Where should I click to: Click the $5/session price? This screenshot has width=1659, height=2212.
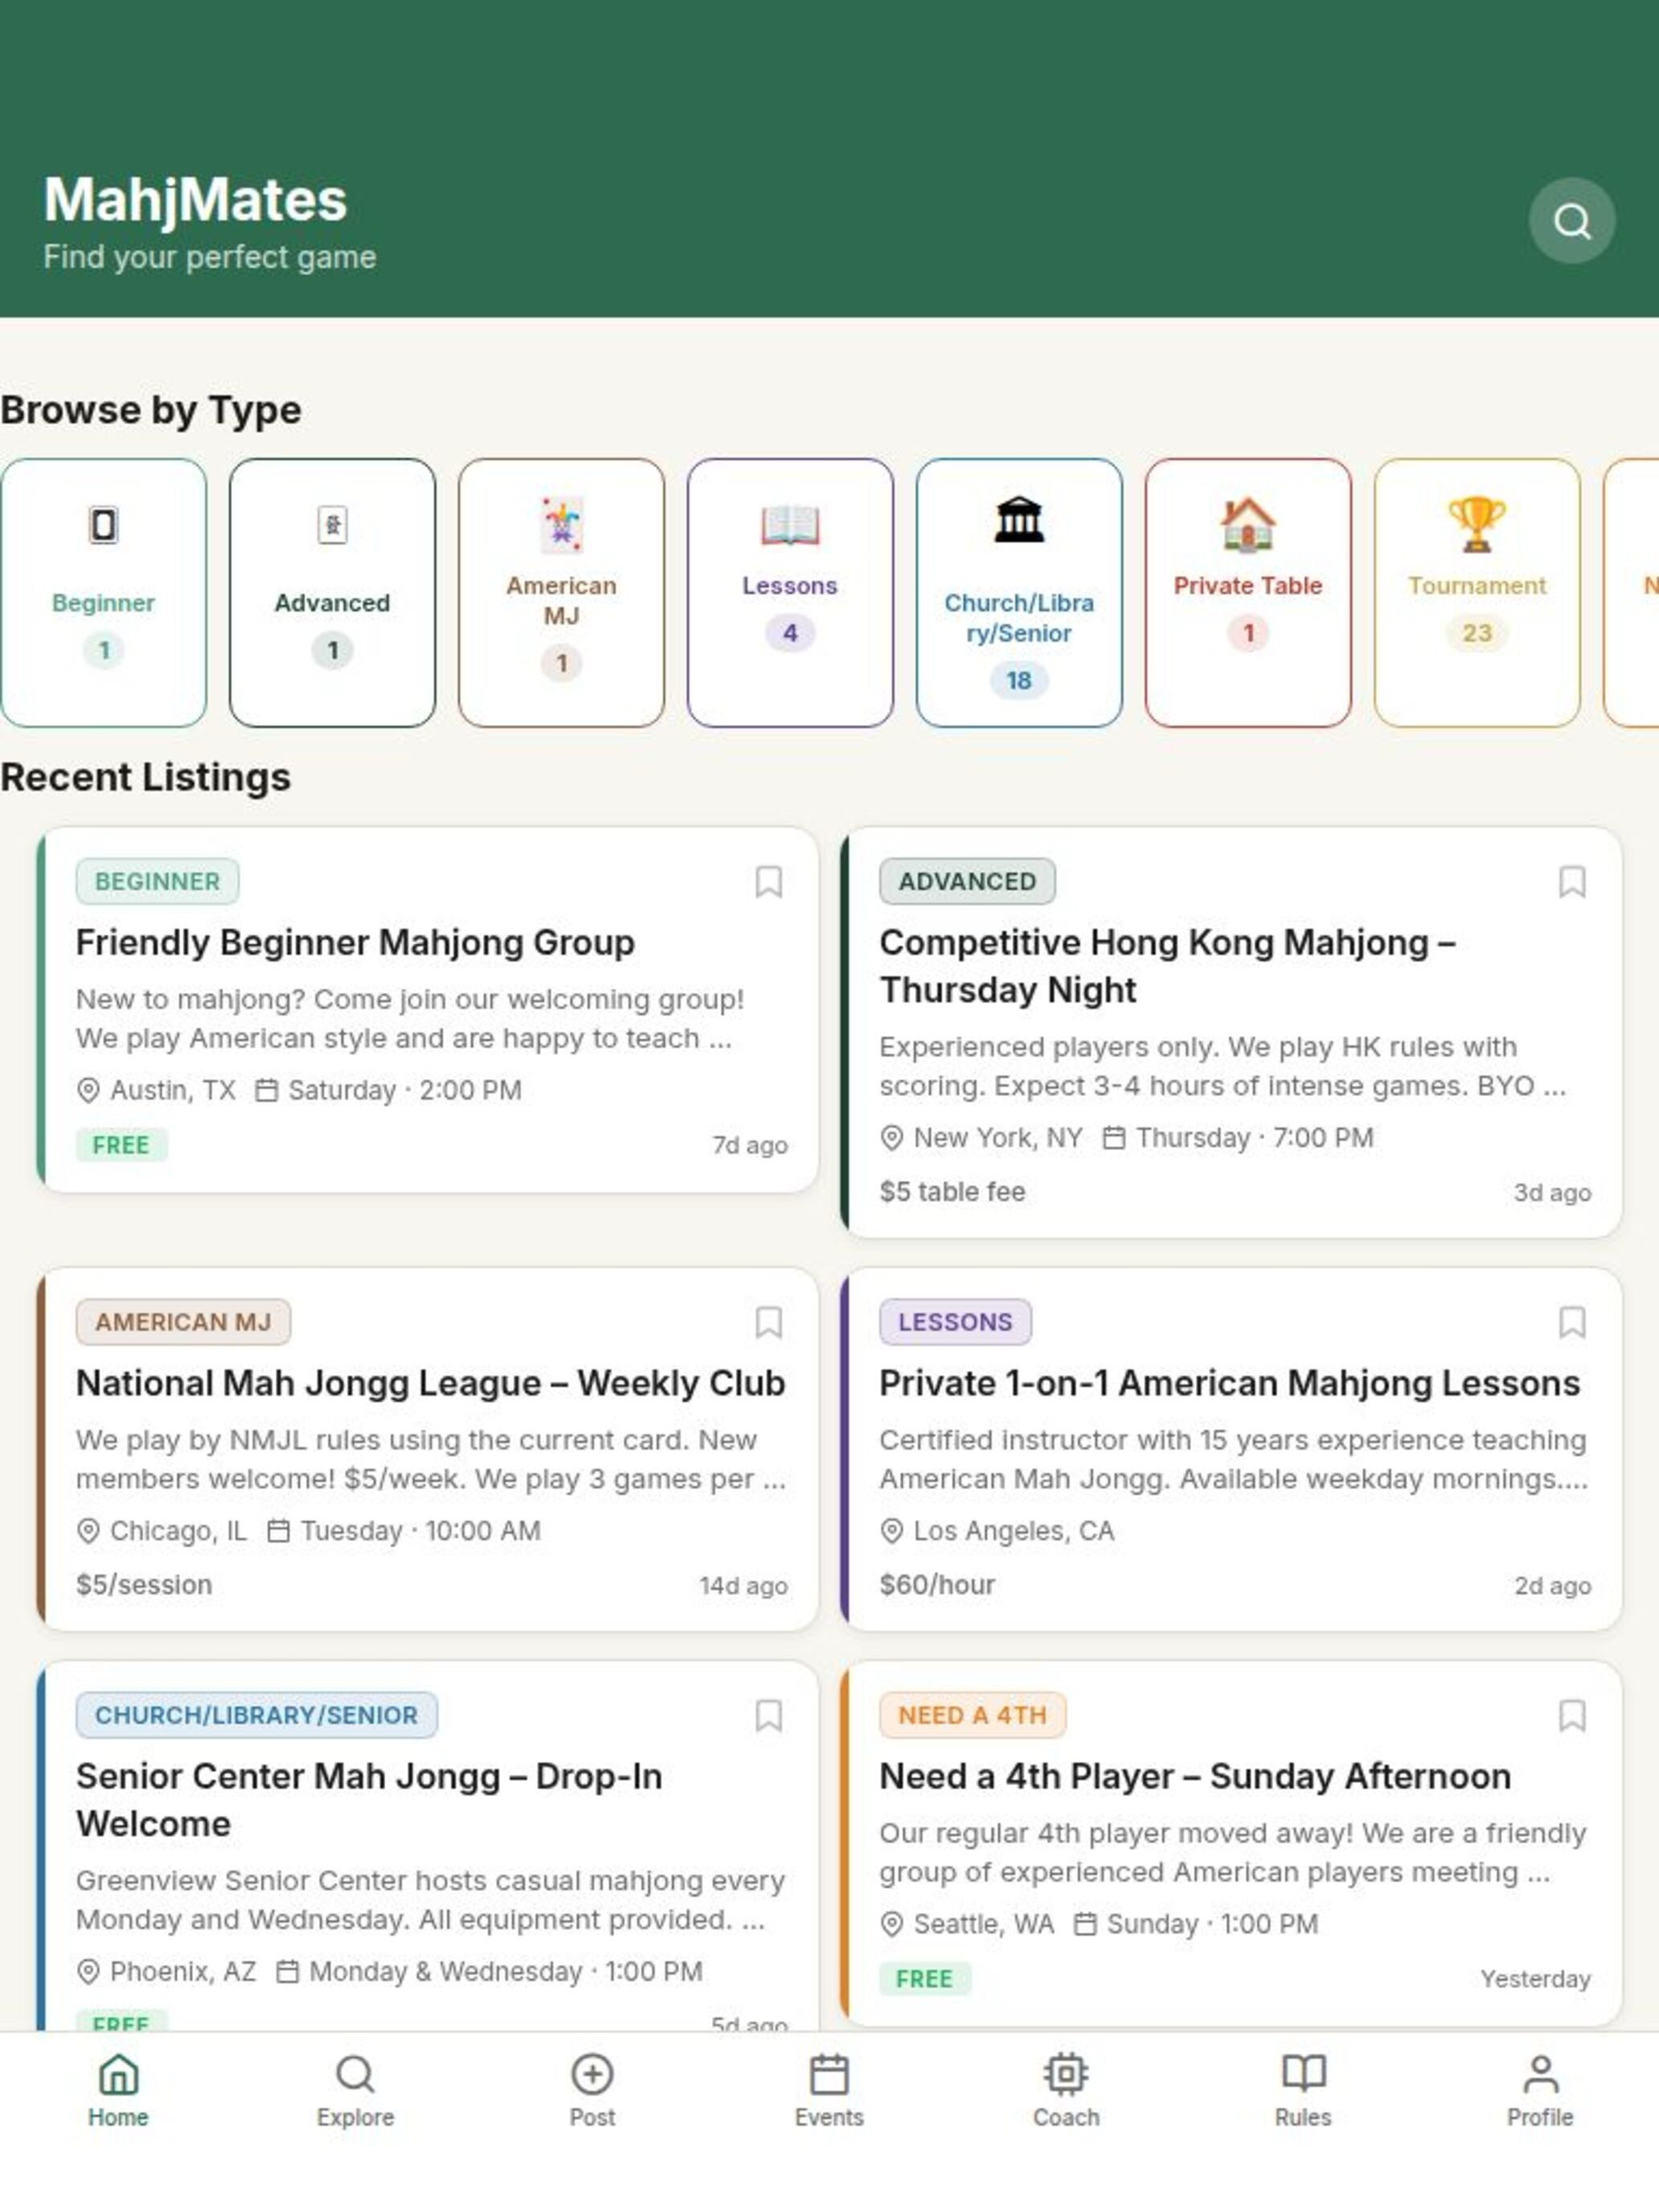point(144,1585)
